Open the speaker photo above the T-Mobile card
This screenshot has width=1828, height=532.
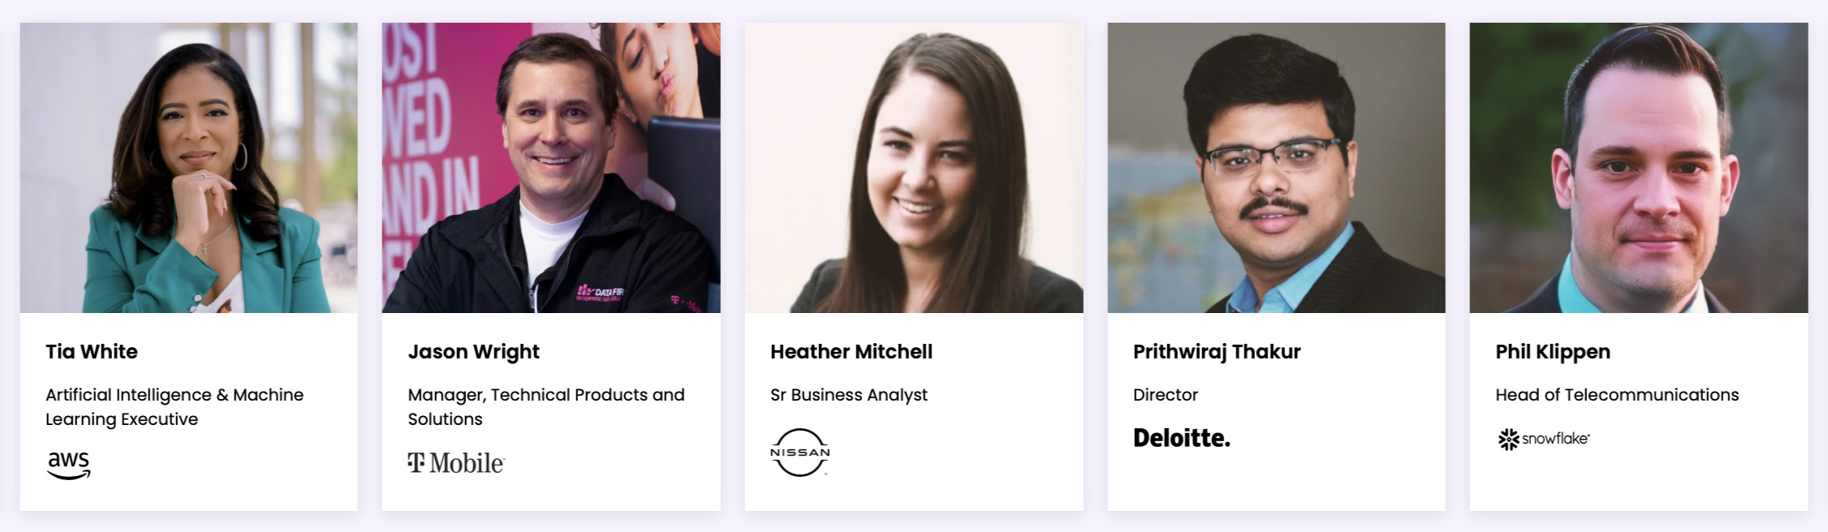(551, 168)
